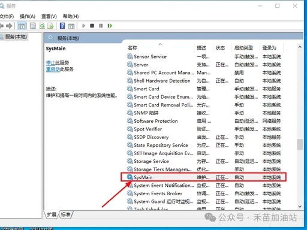307x230 pixels.
Task: Sort by the 状态 column header
Action: (x=220, y=48)
